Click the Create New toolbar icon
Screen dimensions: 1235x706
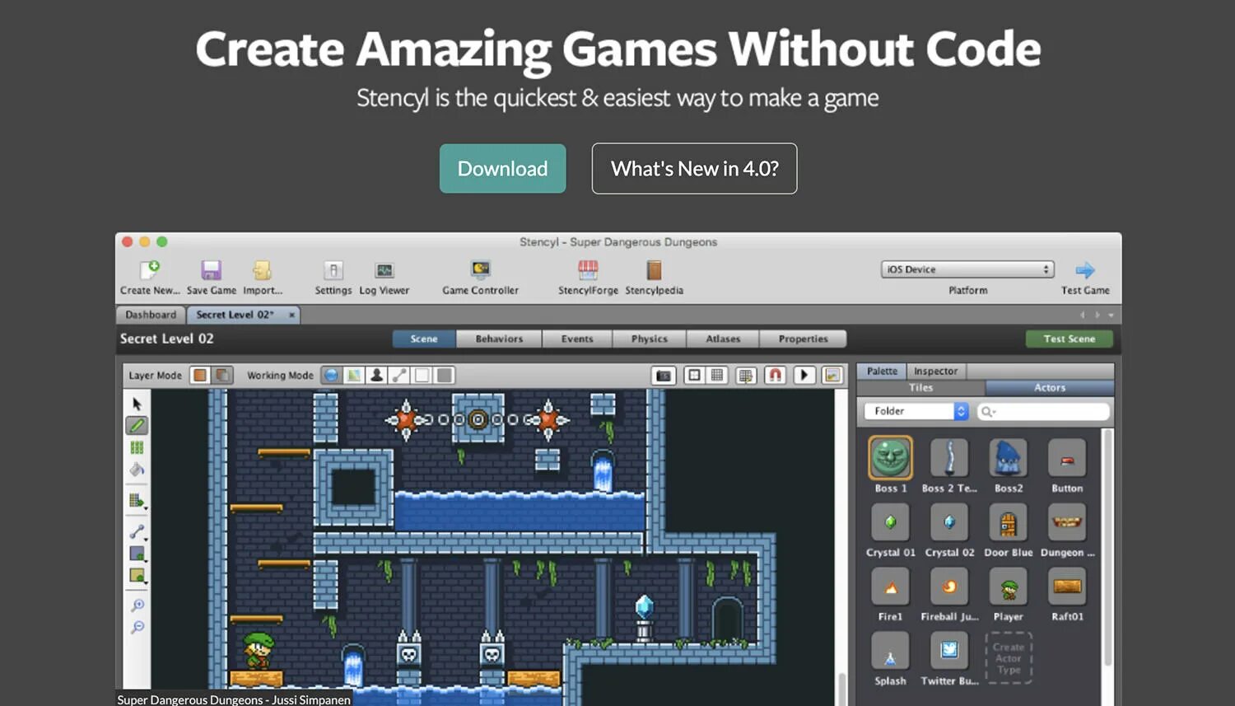pyautogui.click(x=150, y=270)
